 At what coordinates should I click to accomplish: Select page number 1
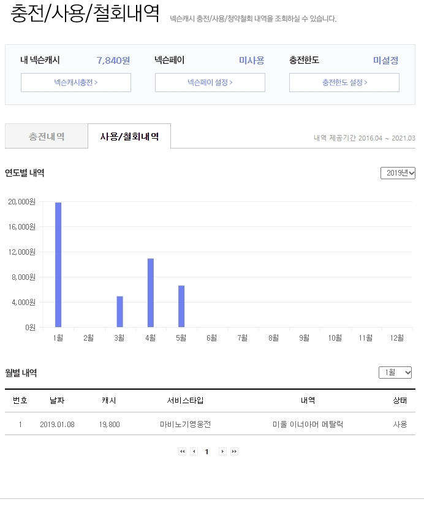coord(206,452)
